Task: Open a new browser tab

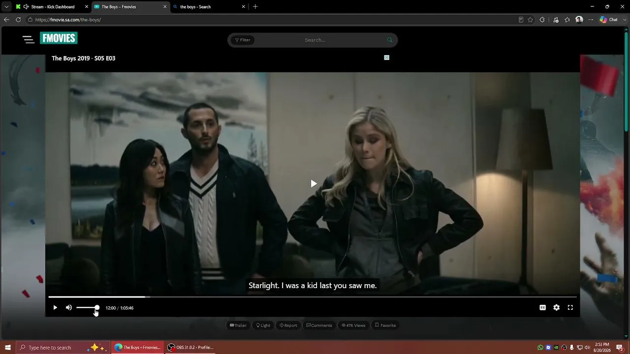Action: 255,7
